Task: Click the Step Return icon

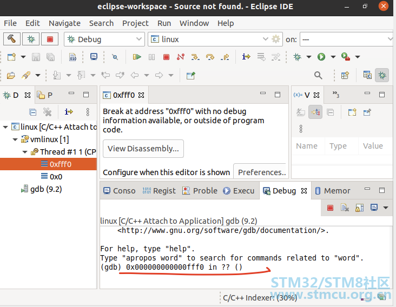Action: [x=225, y=57]
